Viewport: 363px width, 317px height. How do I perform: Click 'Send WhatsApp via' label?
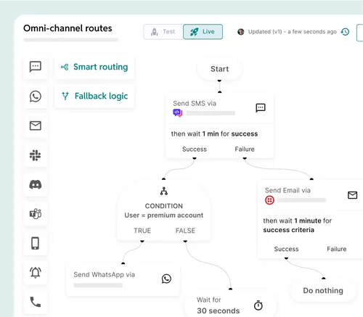click(x=105, y=275)
